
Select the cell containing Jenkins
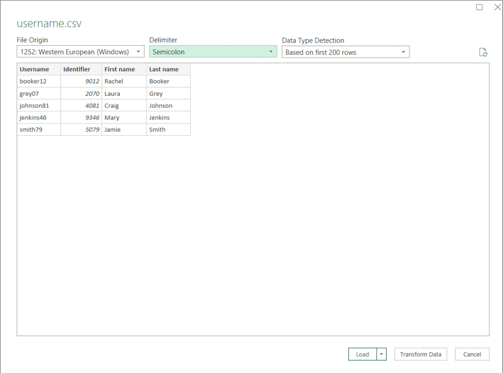point(159,117)
